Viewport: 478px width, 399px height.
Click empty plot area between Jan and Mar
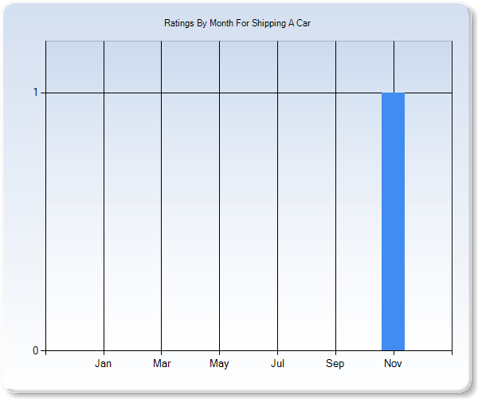tap(132, 223)
